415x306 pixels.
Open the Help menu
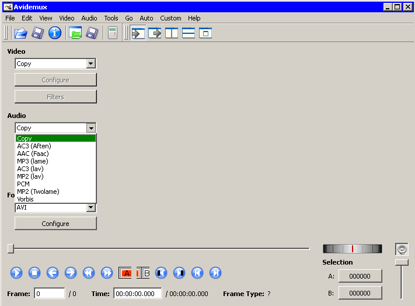pyautogui.click(x=194, y=18)
